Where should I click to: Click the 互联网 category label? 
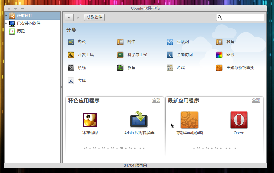tap(183, 42)
